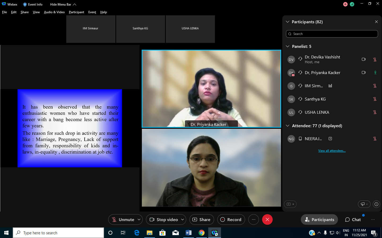Open the announce dropdown at panel bottom

pos(364,204)
